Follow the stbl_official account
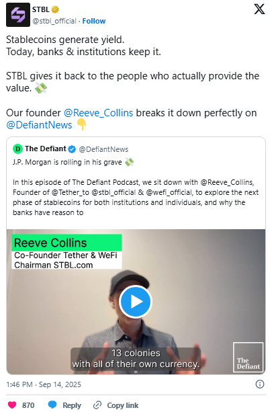Screen dimensions: 270x412 pyautogui.click(x=94, y=21)
